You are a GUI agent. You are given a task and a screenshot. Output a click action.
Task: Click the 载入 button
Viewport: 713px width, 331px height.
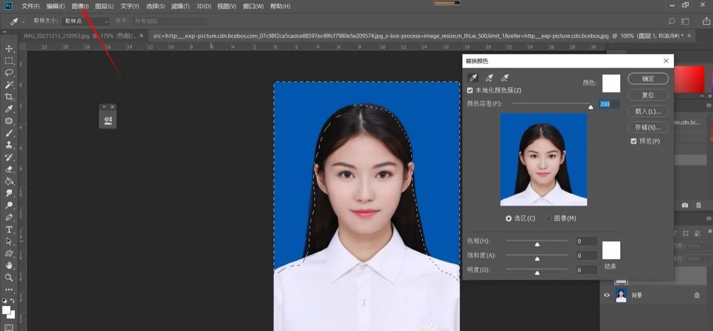pos(648,111)
